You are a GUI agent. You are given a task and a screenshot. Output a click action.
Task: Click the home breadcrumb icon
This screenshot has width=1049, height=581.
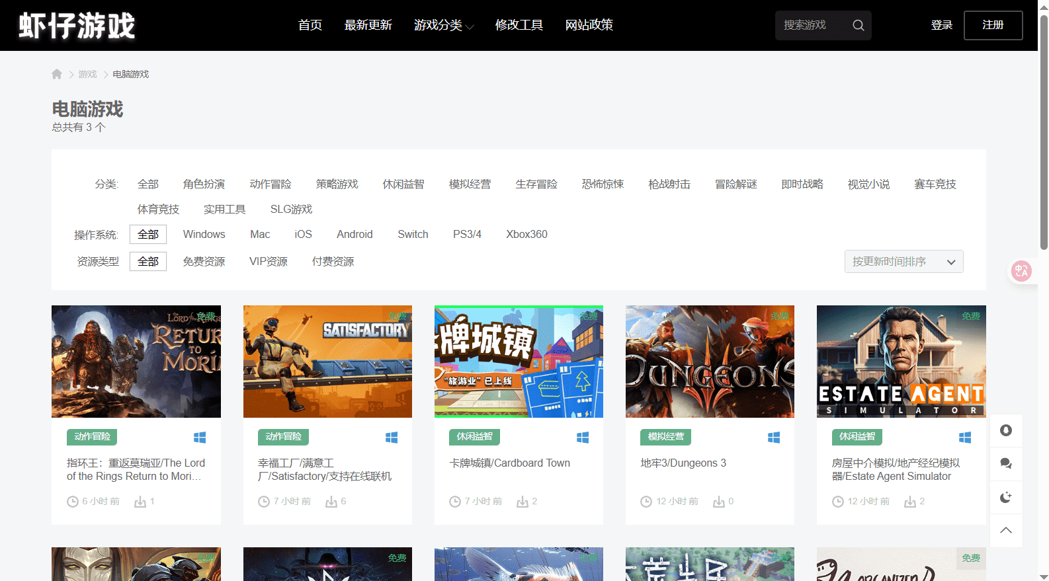coord(57,74)
